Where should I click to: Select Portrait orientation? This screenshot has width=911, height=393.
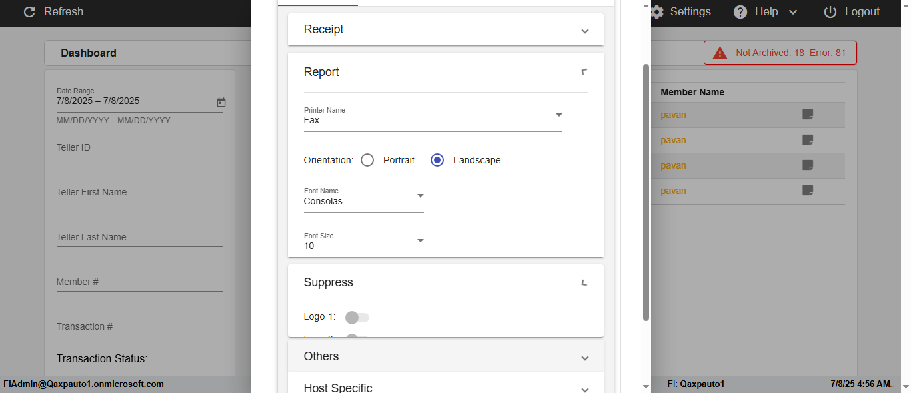tap(367, 160)
